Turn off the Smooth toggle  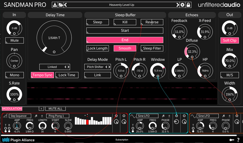click(125, 48)
